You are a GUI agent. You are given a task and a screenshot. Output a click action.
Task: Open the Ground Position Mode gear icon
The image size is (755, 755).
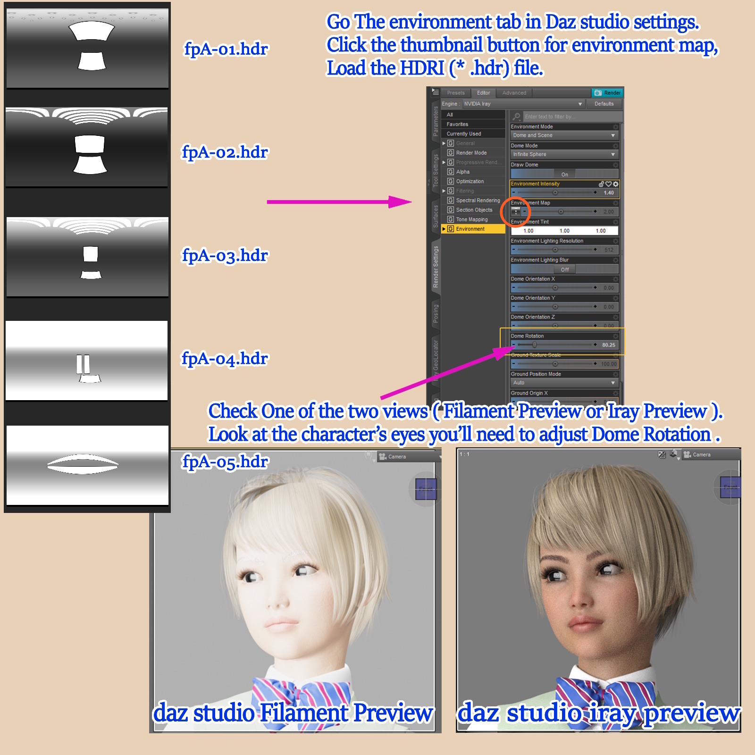(615, 374)
